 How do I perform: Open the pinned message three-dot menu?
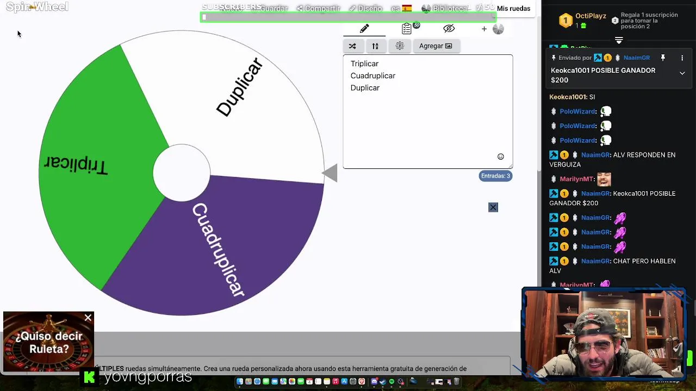[682, 58]
